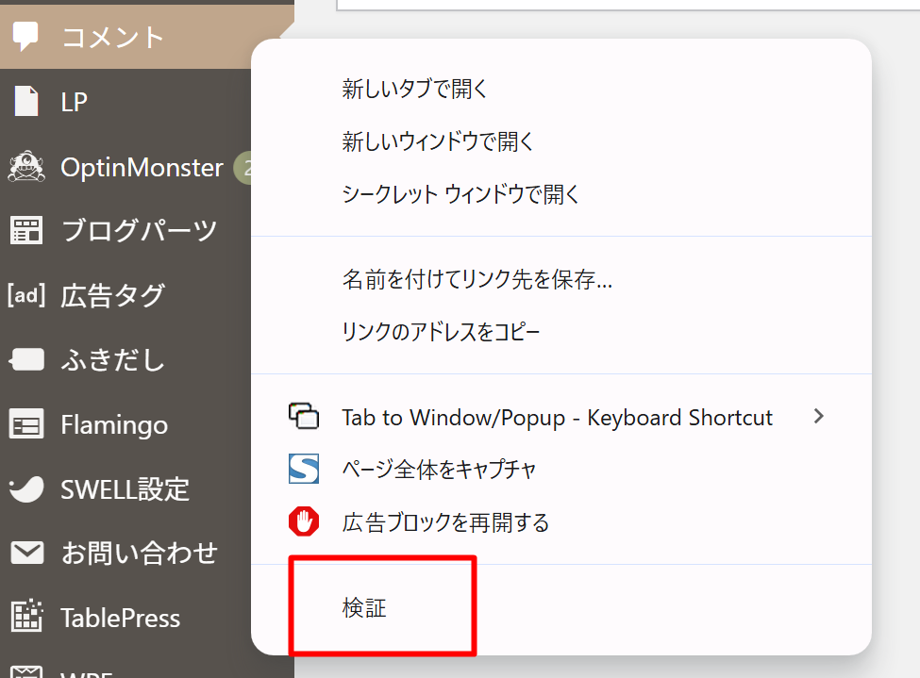
Task: Expand the Tab to Window/Popup submenu arrow
Action: tap(818, 417)
